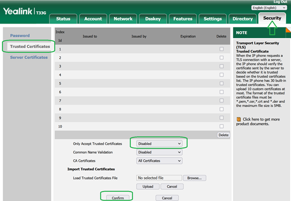Image resolution: width=291 pixels, height=201 pixels.
Task: Open Common Name Validation dropdown
Action: tap(159, 152)
